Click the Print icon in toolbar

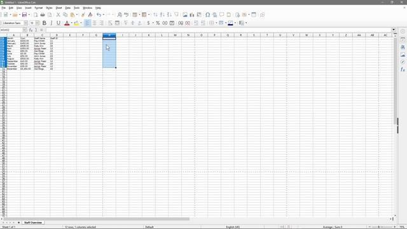point(43,15)
